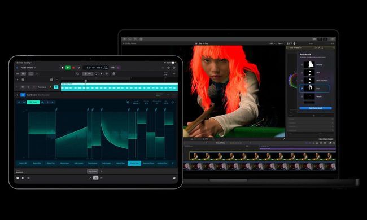Click the red Record button in Logic Pro
The height and width of the screenshot is (220, 367).
click(x=73, y=68)
